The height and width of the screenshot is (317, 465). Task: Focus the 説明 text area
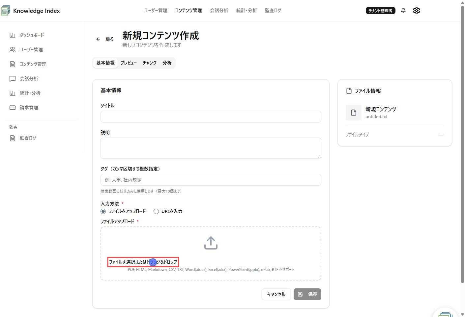[x=211, y=148]
